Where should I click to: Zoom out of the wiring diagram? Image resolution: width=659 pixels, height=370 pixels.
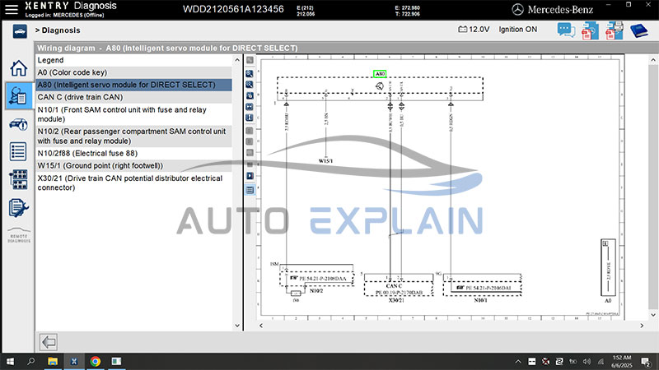pyautogui.click(x=250, y=85)
